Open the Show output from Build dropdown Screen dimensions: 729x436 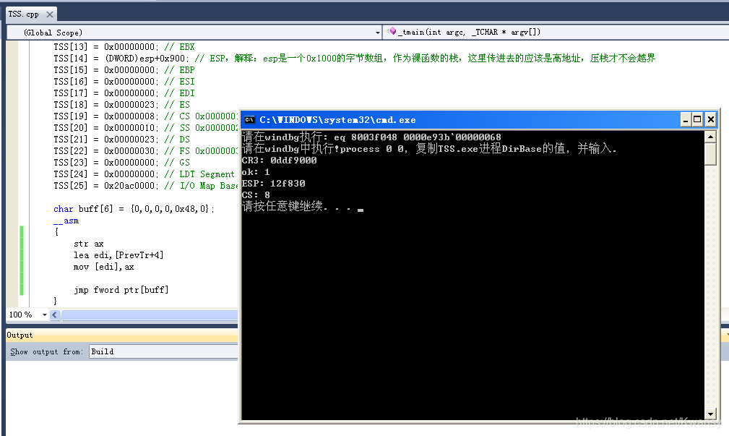pos(164,352)
